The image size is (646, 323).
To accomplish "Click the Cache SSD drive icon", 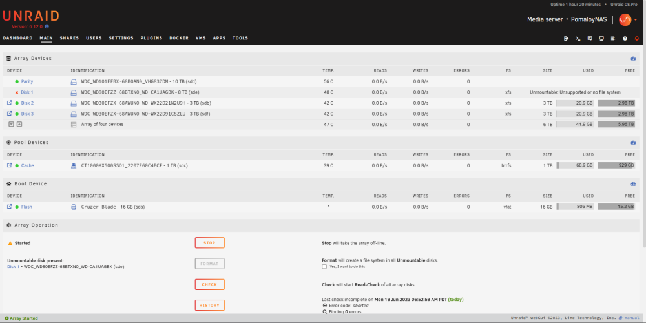I will (x=74, y=165).
